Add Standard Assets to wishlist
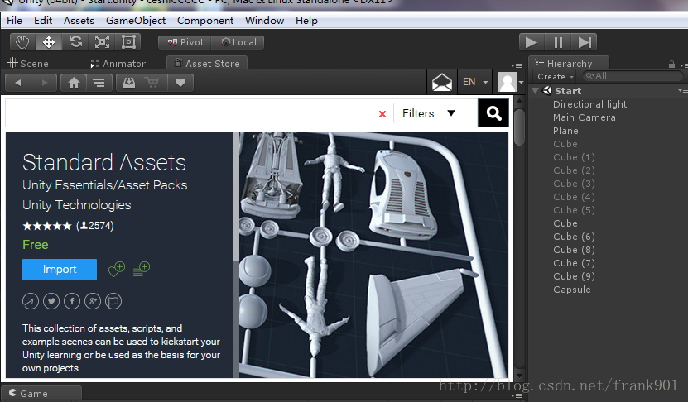The image size is (688, 402). point(116,269)
